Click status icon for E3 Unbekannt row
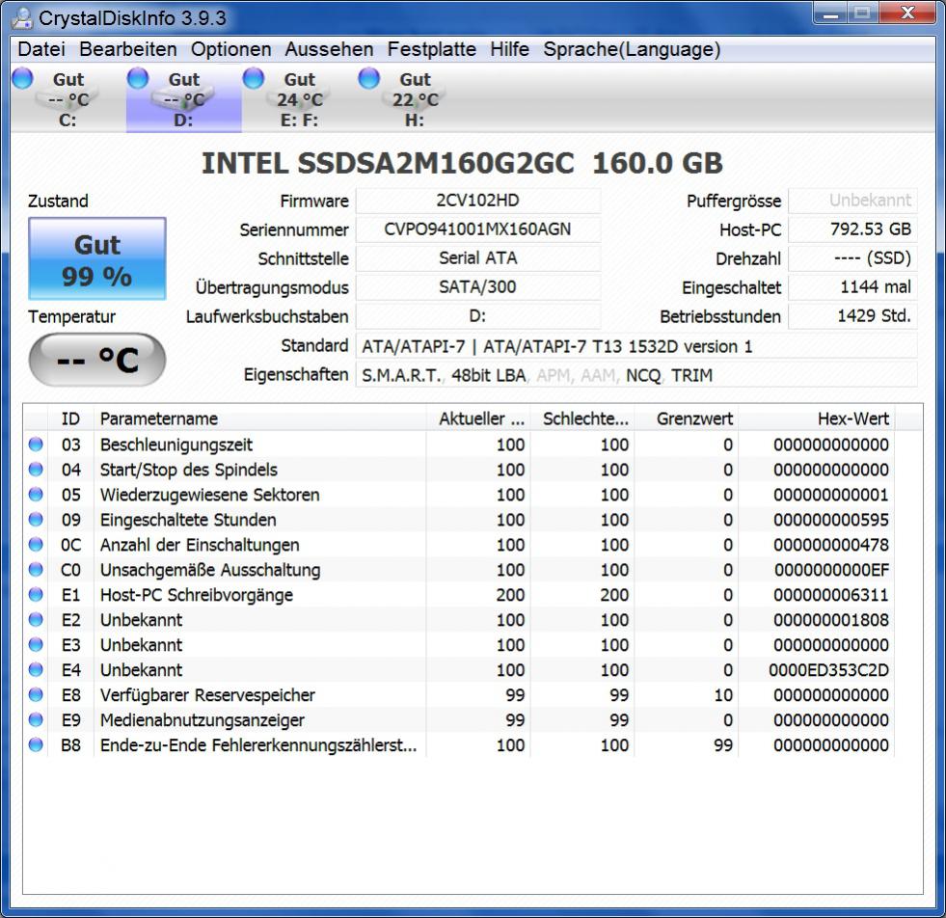946x918 pixels. tap(37, 645)
